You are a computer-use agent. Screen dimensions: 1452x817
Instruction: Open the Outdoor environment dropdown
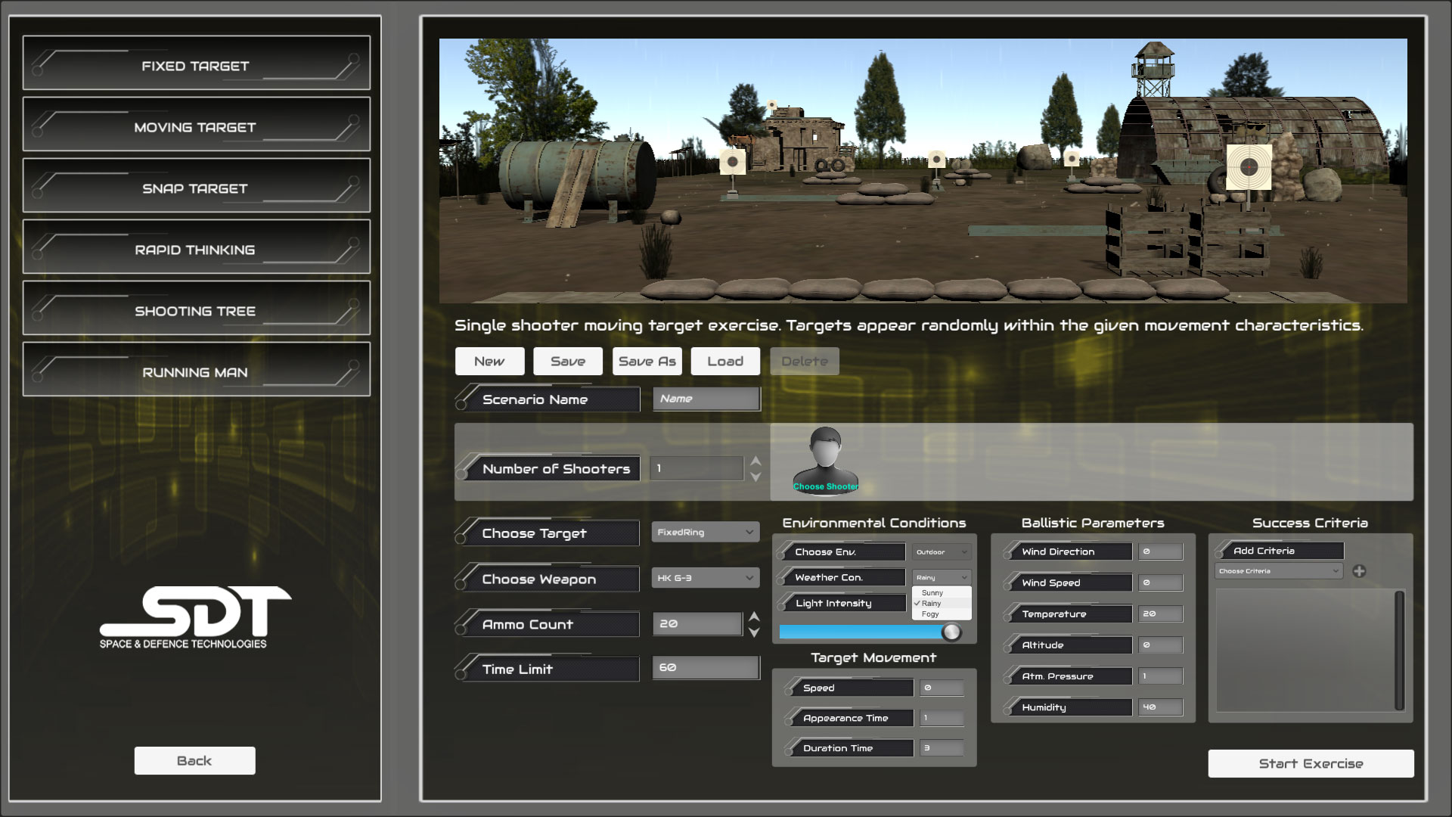[x=941, y=552]
